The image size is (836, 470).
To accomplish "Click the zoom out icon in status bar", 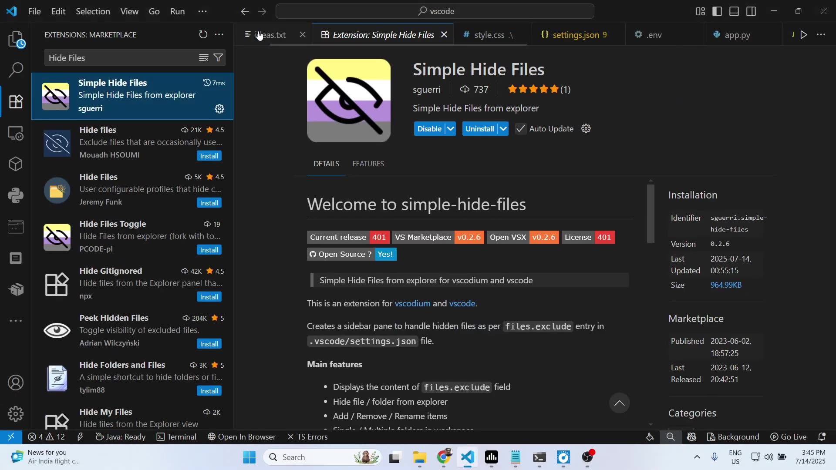I will tap(671, 436).
